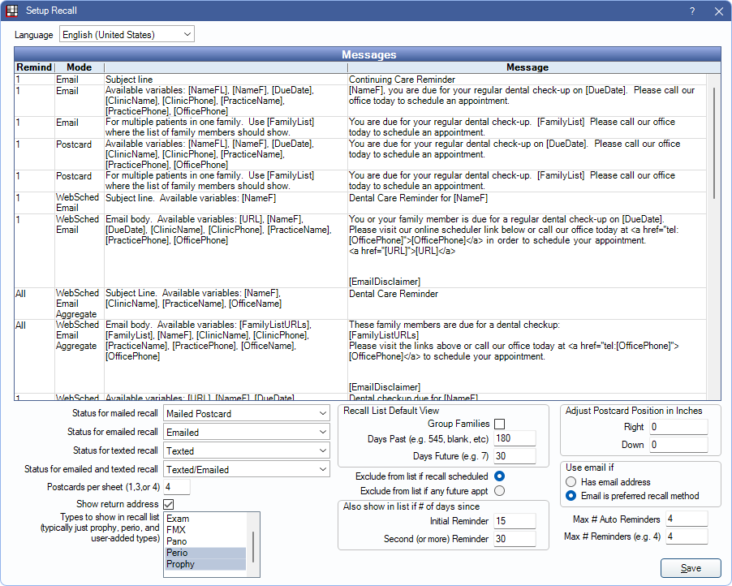
Task: Choose Has email address option
Action: tap(572, 482)
